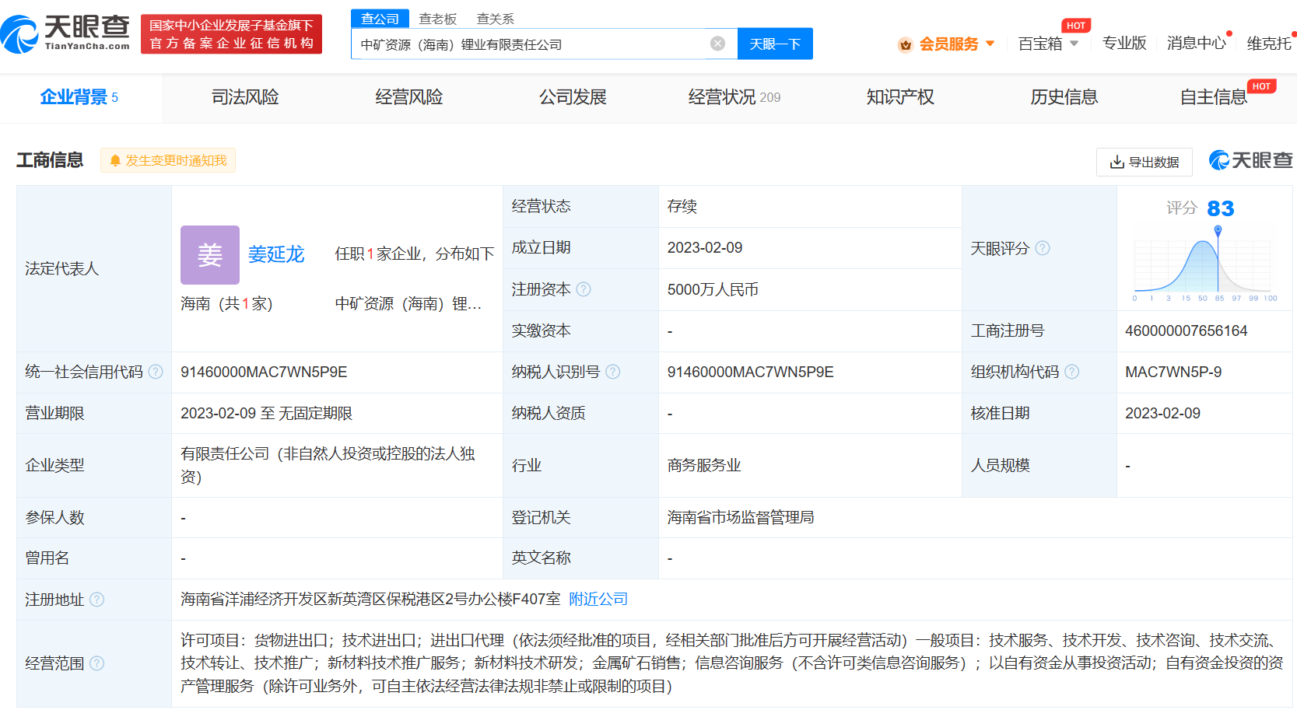Expand the 百宝箱 dropdown arrow
Viewport: 1297px width, 710px height.
point(1074,44)
